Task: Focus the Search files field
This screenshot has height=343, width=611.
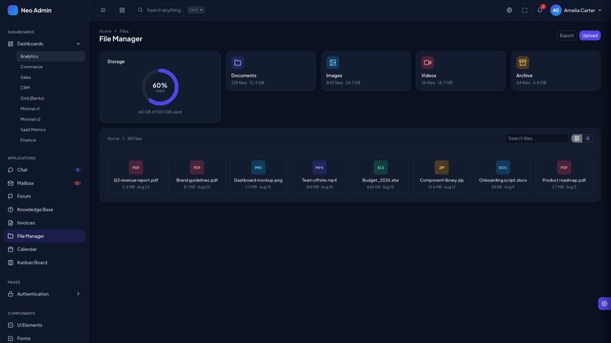Action: (537, 138)
